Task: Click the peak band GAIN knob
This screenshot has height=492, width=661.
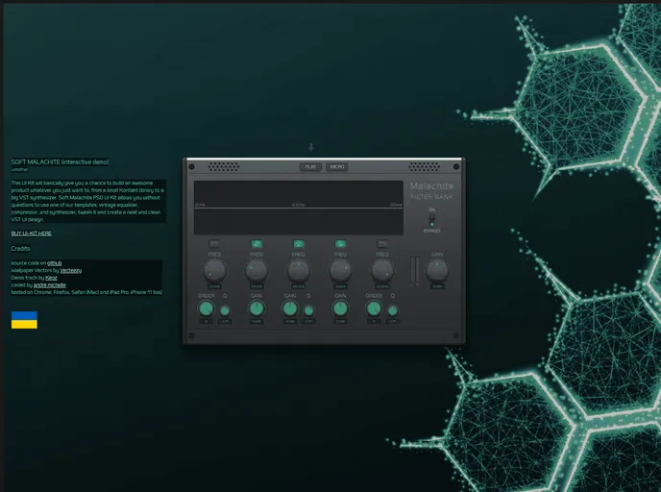Action: (x=290, y=308)
